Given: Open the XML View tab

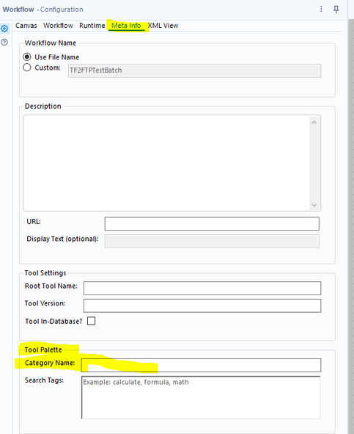Looking at the screenshot, I should pos(163,26).
